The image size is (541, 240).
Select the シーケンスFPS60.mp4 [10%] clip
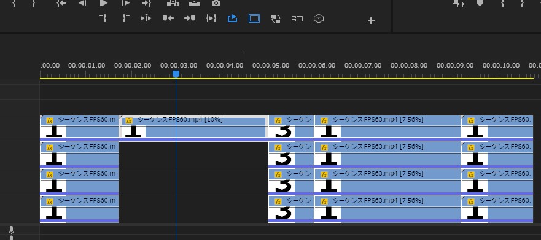coord(193,128)
